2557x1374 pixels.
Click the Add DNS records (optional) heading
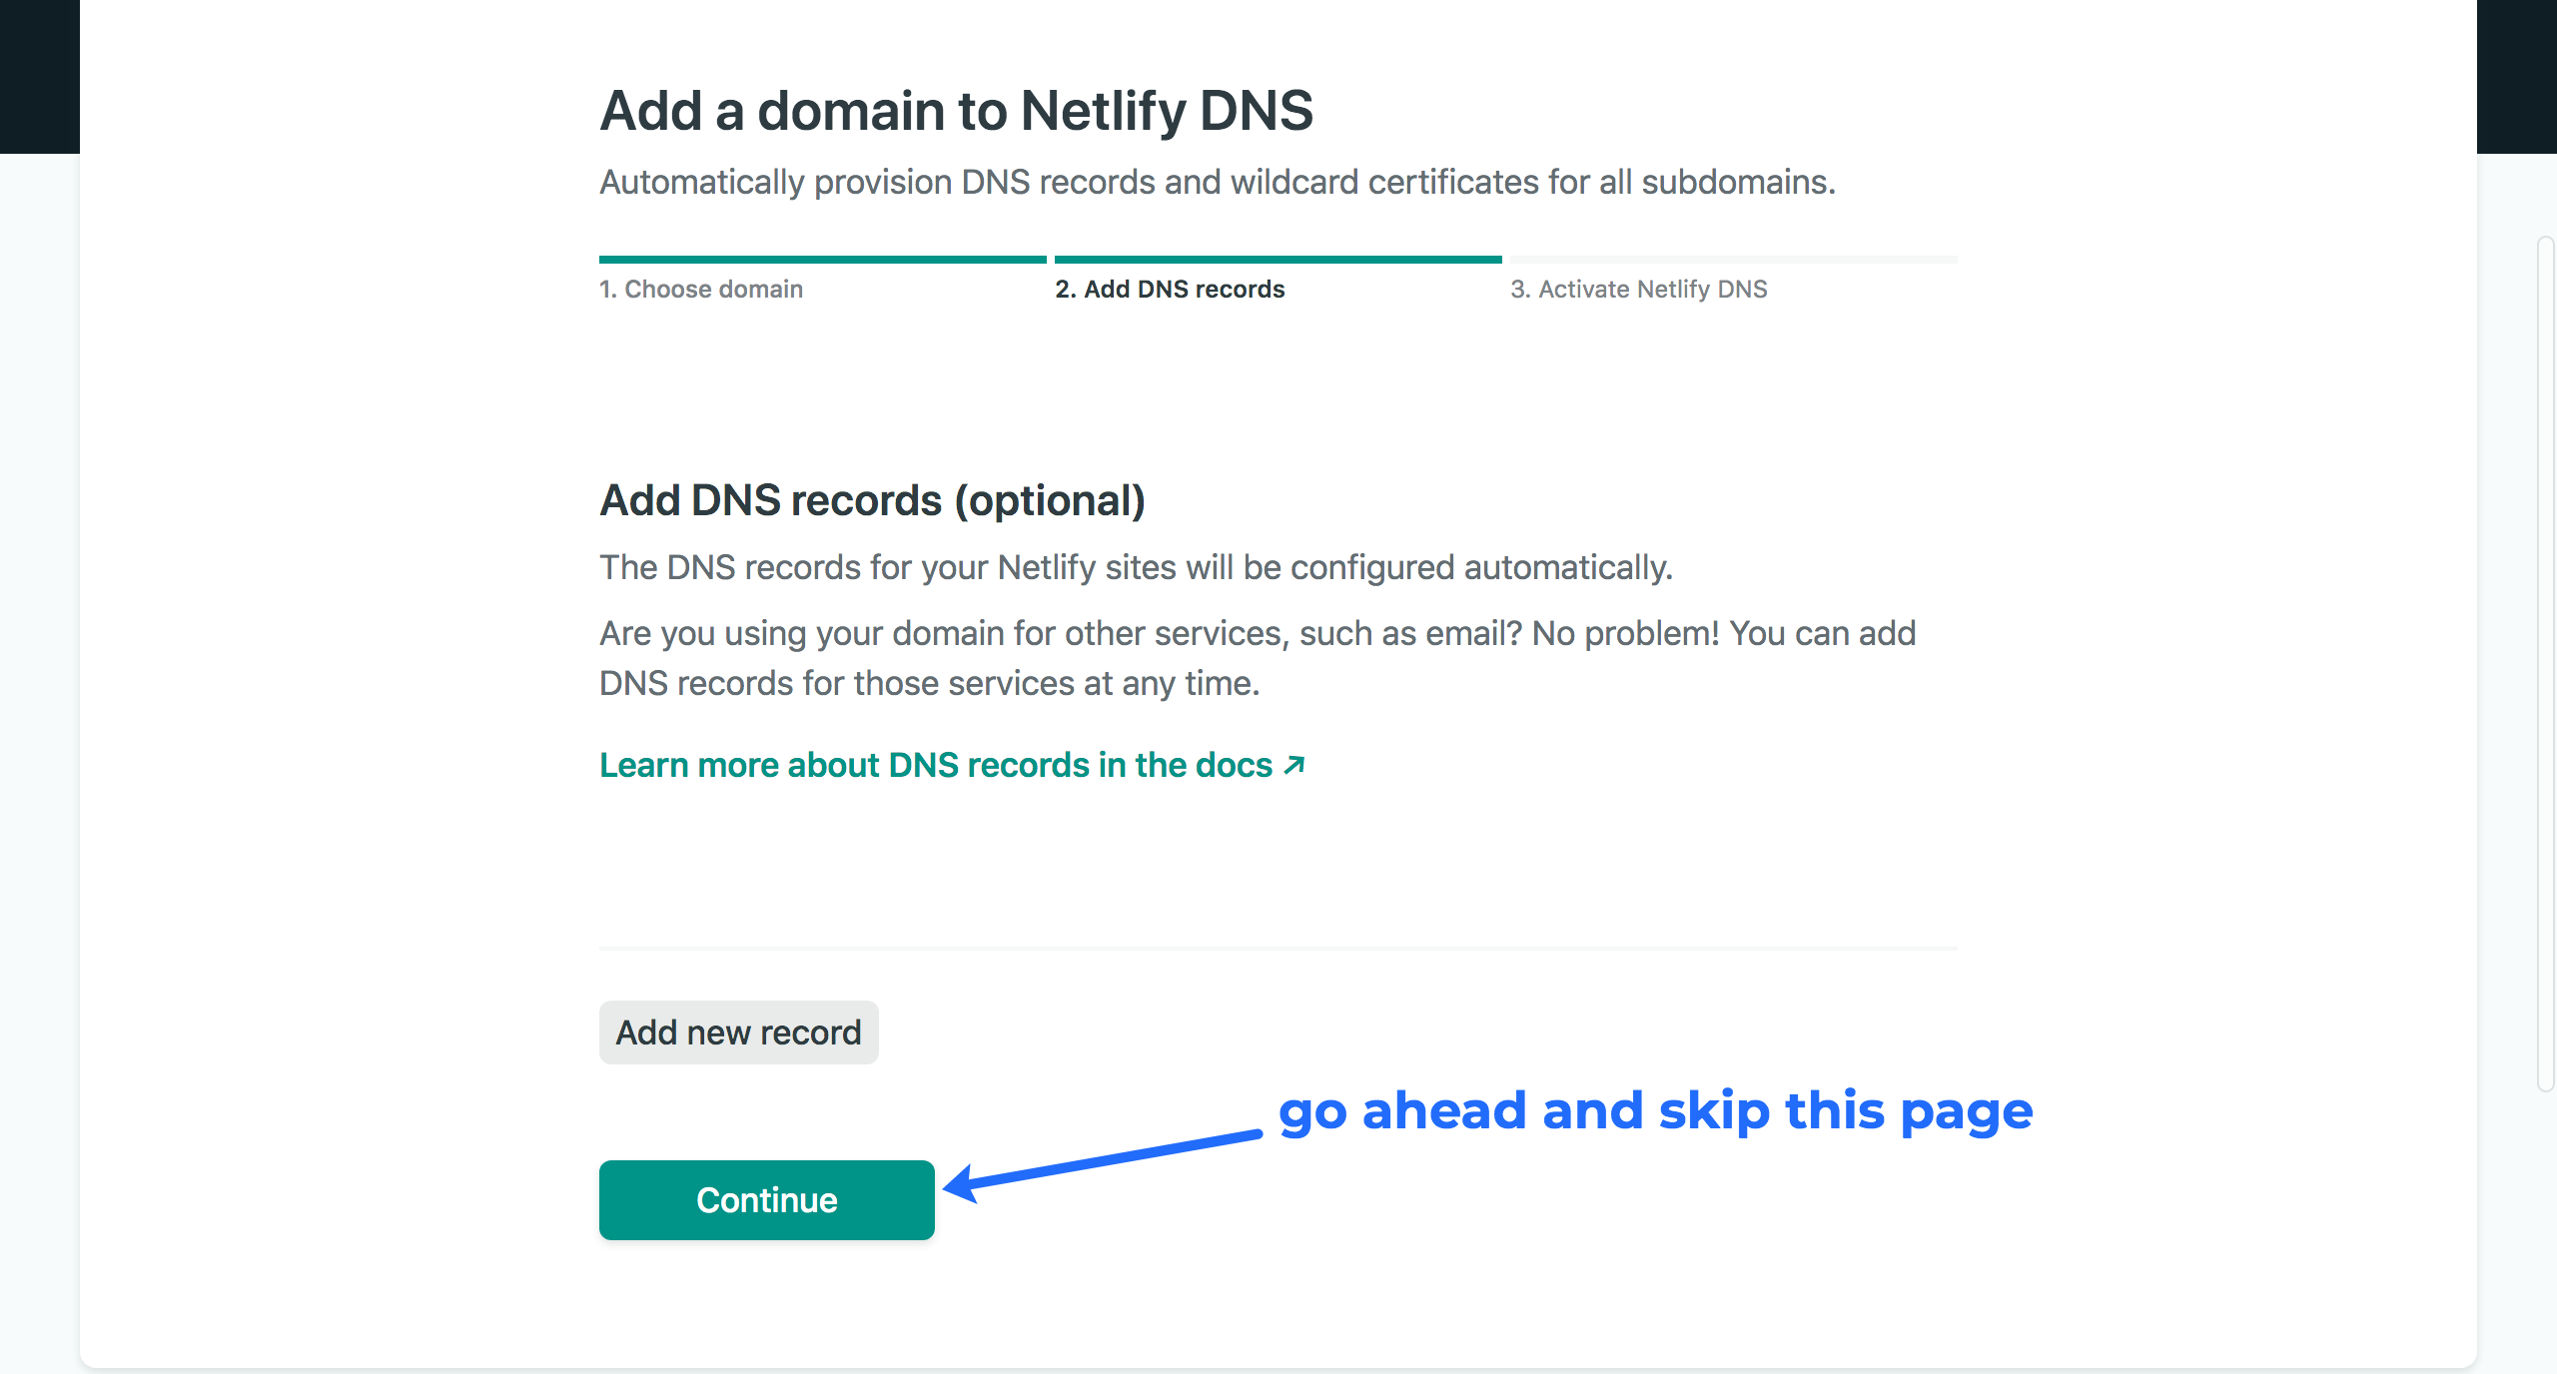click(873, 500)
